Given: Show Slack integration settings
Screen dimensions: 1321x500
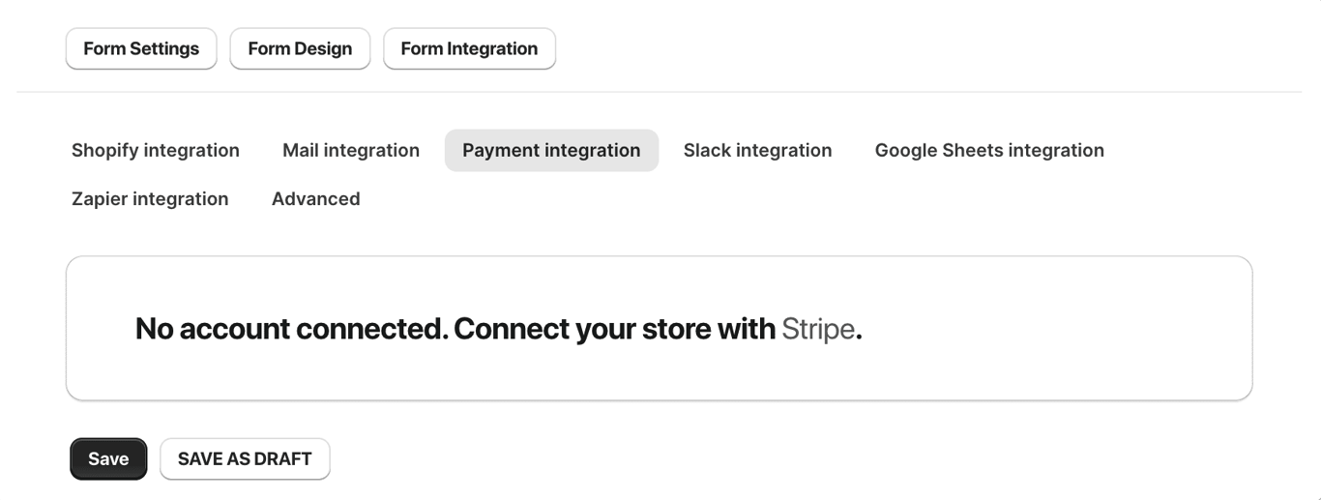Looking at the screenshot, I should pyautogui.click(x=757, y=150).
